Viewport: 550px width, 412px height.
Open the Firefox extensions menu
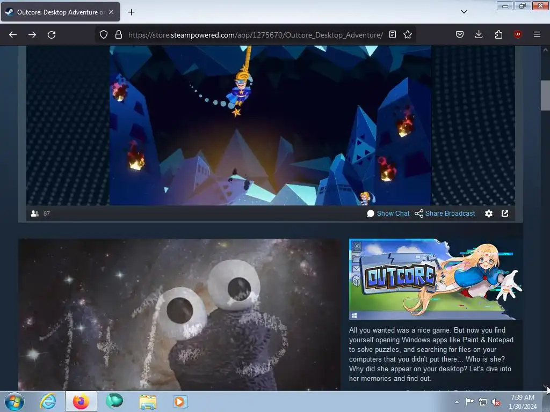click(x=498, y=34)
